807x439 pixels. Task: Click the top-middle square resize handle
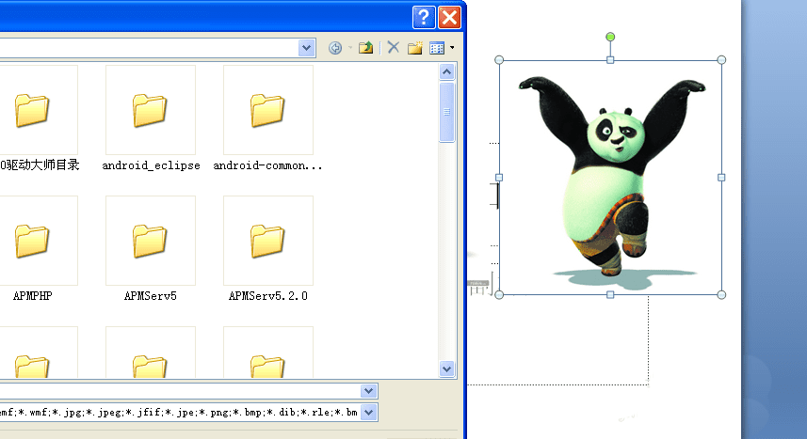(x=610, y=60)
